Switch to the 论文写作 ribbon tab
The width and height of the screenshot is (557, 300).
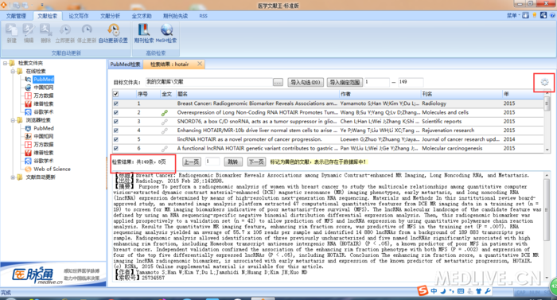coord(79,16)
